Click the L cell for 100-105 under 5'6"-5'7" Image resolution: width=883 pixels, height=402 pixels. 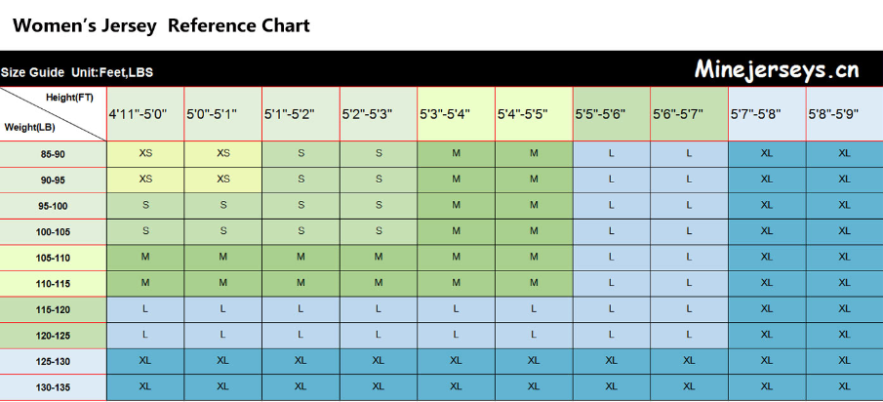pos(689,231)
